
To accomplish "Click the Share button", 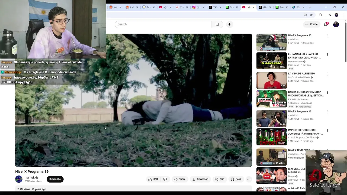I will point(180,179).
